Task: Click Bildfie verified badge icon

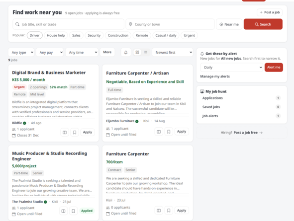Action: click(24, 123)
